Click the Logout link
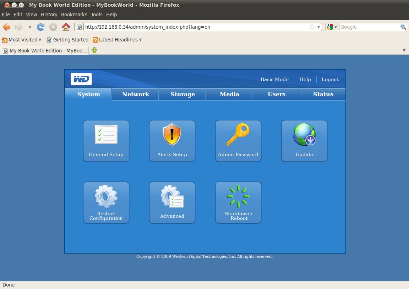 330,79
